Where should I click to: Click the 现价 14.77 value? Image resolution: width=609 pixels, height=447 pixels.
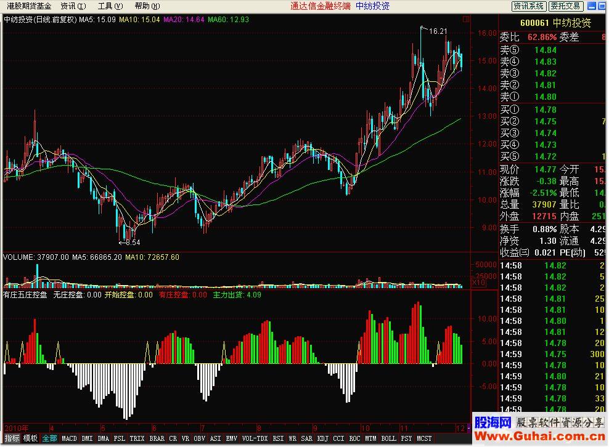[x=546, y=169]
